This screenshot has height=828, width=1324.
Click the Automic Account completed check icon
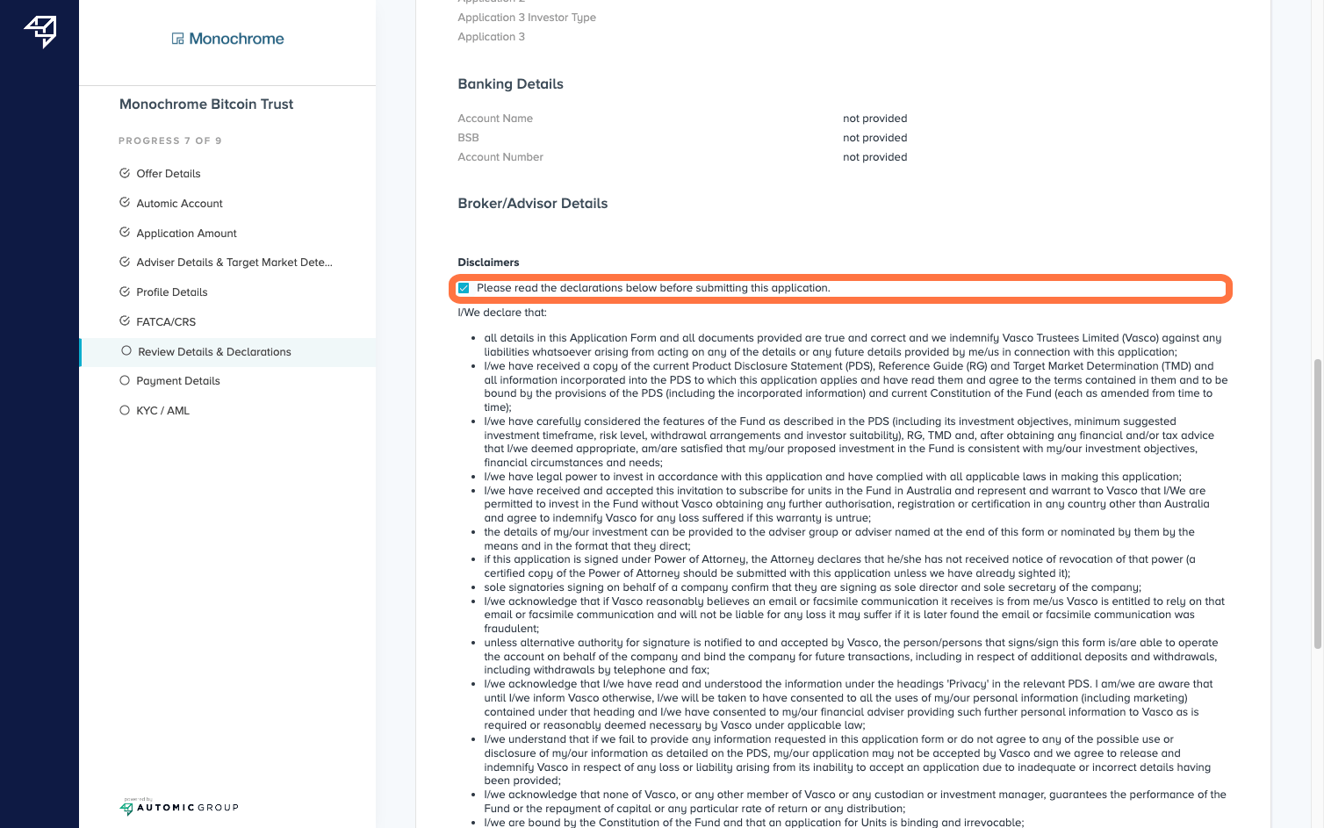(x=125, y=203)
